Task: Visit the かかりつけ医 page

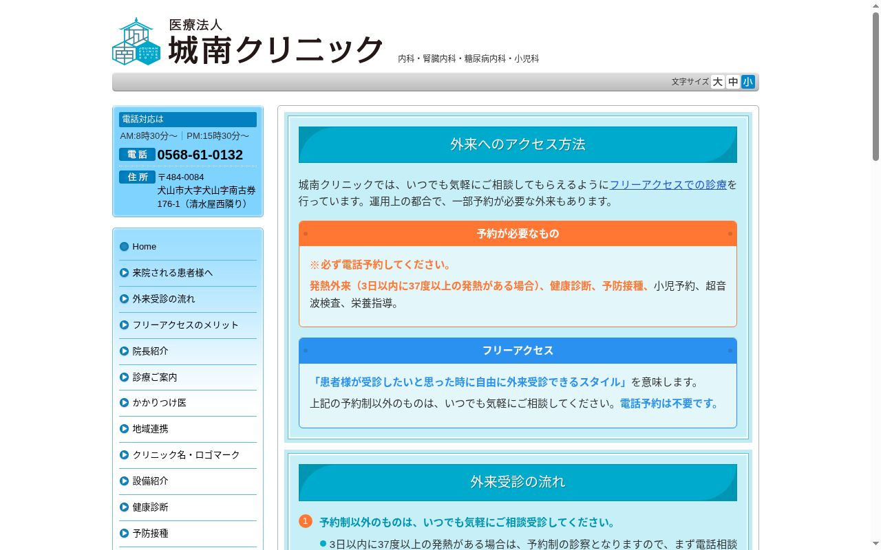Action: 188,403
